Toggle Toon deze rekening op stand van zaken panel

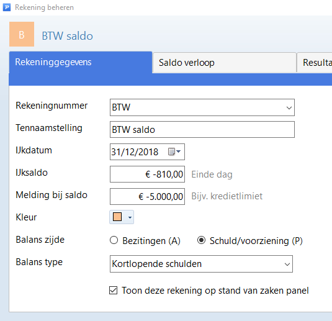point(114,291)
